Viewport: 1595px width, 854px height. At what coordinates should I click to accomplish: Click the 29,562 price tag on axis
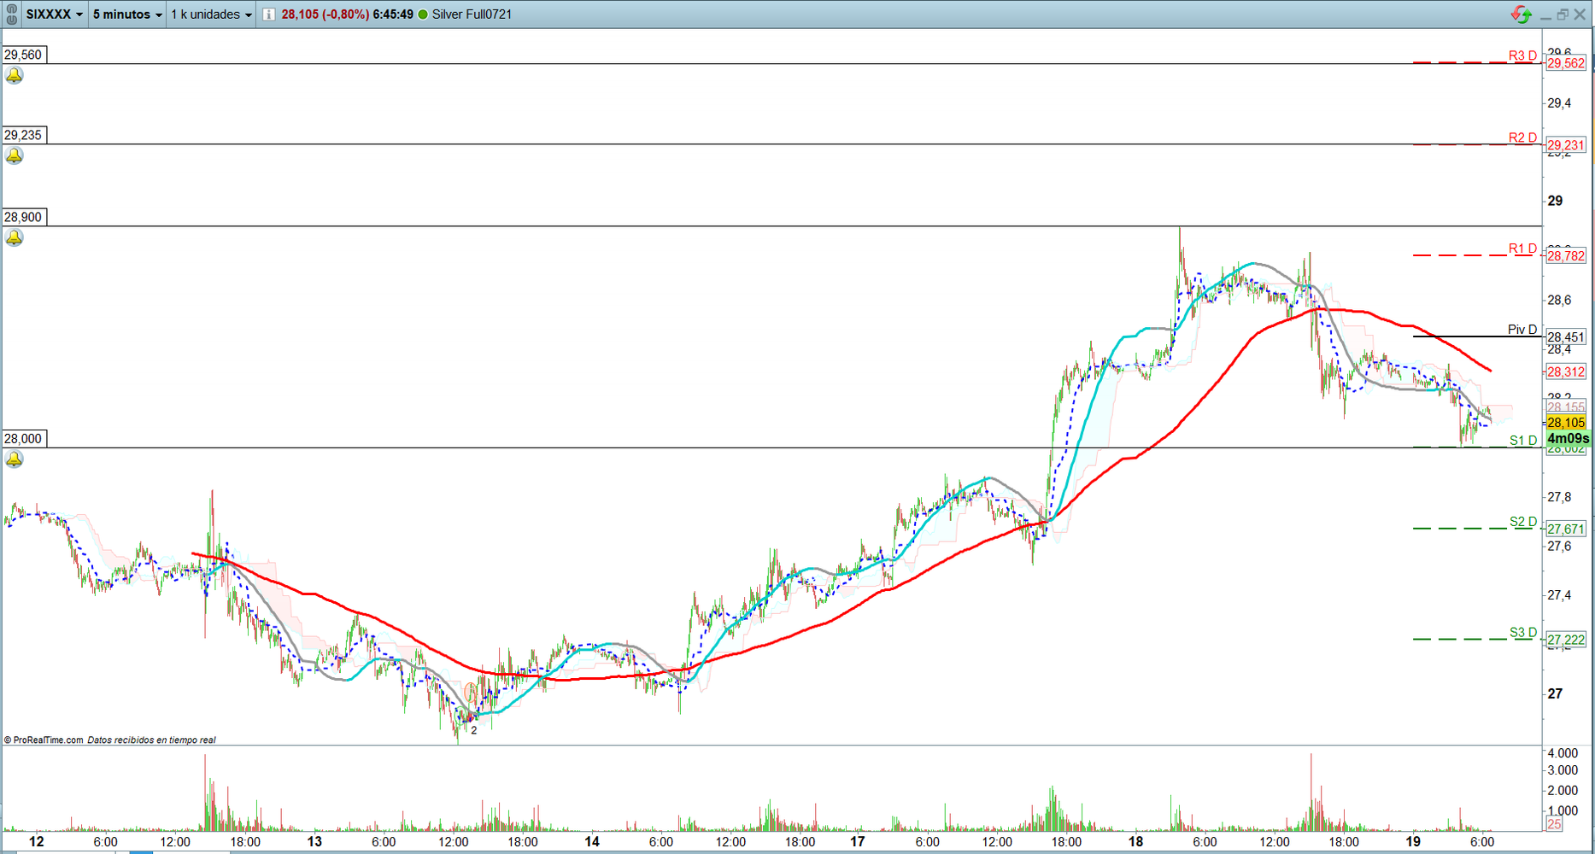tap(1566, 63)
